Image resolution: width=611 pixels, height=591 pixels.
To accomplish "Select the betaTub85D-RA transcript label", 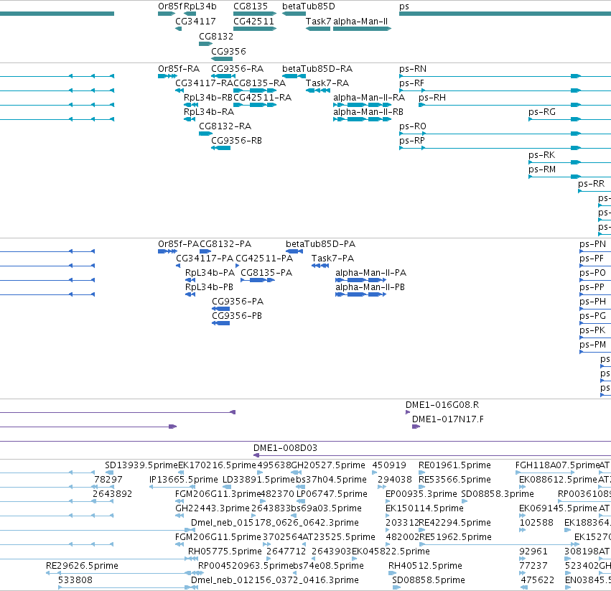I will tap(317, 69).
